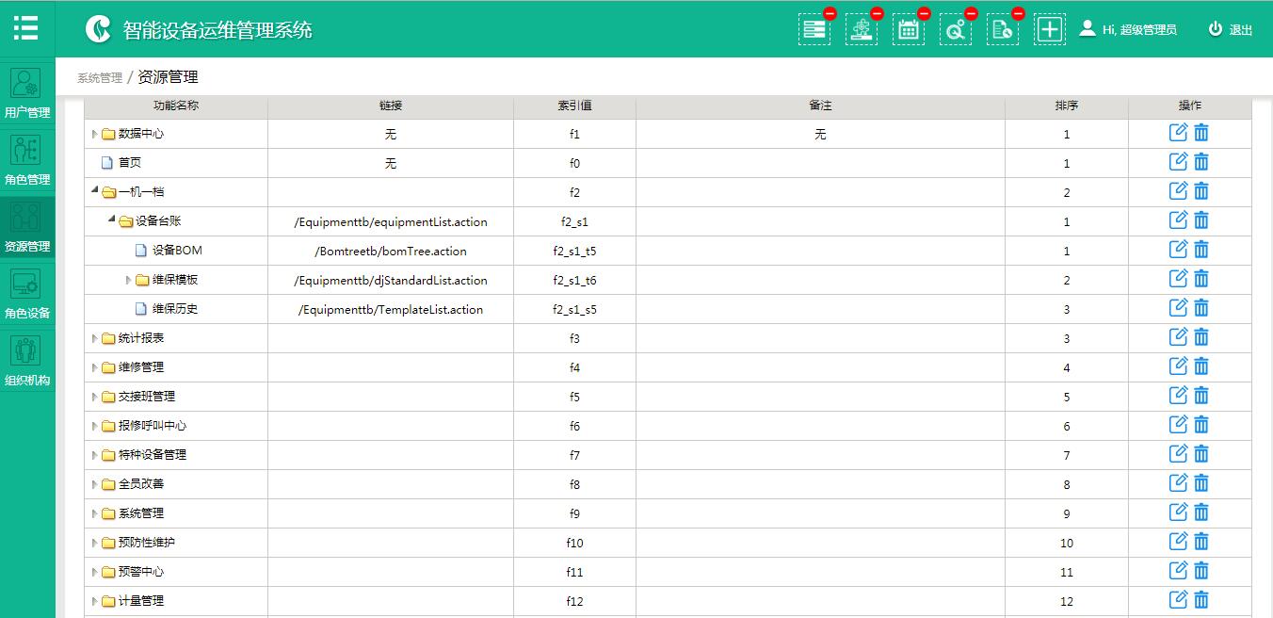Edit the 预防性维护 row

(x=1178, y=542)
